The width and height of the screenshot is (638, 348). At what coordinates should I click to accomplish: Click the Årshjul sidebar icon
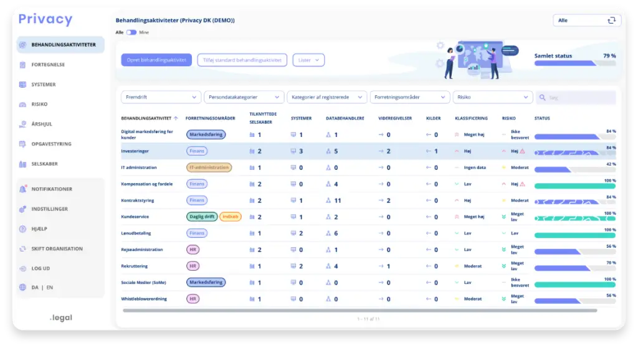click(x=23, y=125)
